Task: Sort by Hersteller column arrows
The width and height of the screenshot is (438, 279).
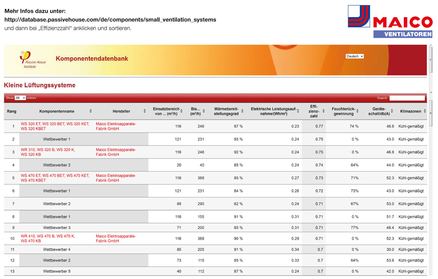Action: 145,111
